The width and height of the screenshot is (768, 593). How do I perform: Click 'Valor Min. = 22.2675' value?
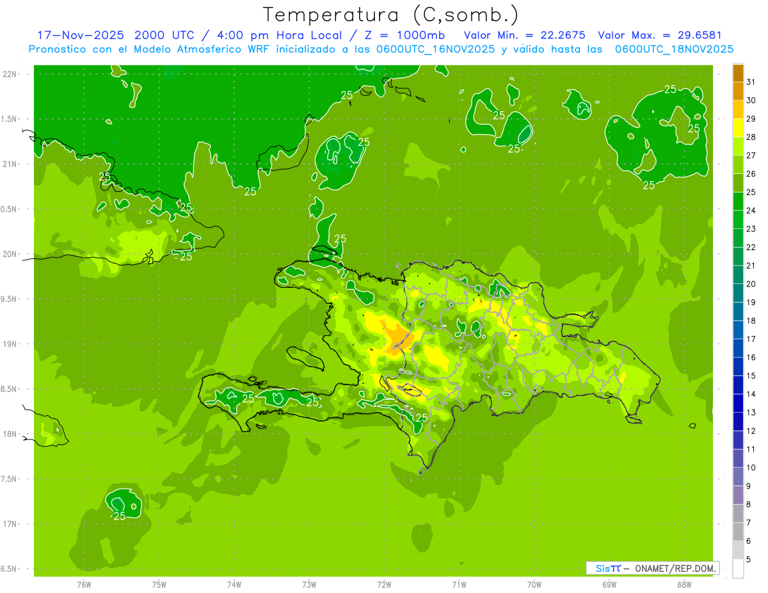(525, 35)
